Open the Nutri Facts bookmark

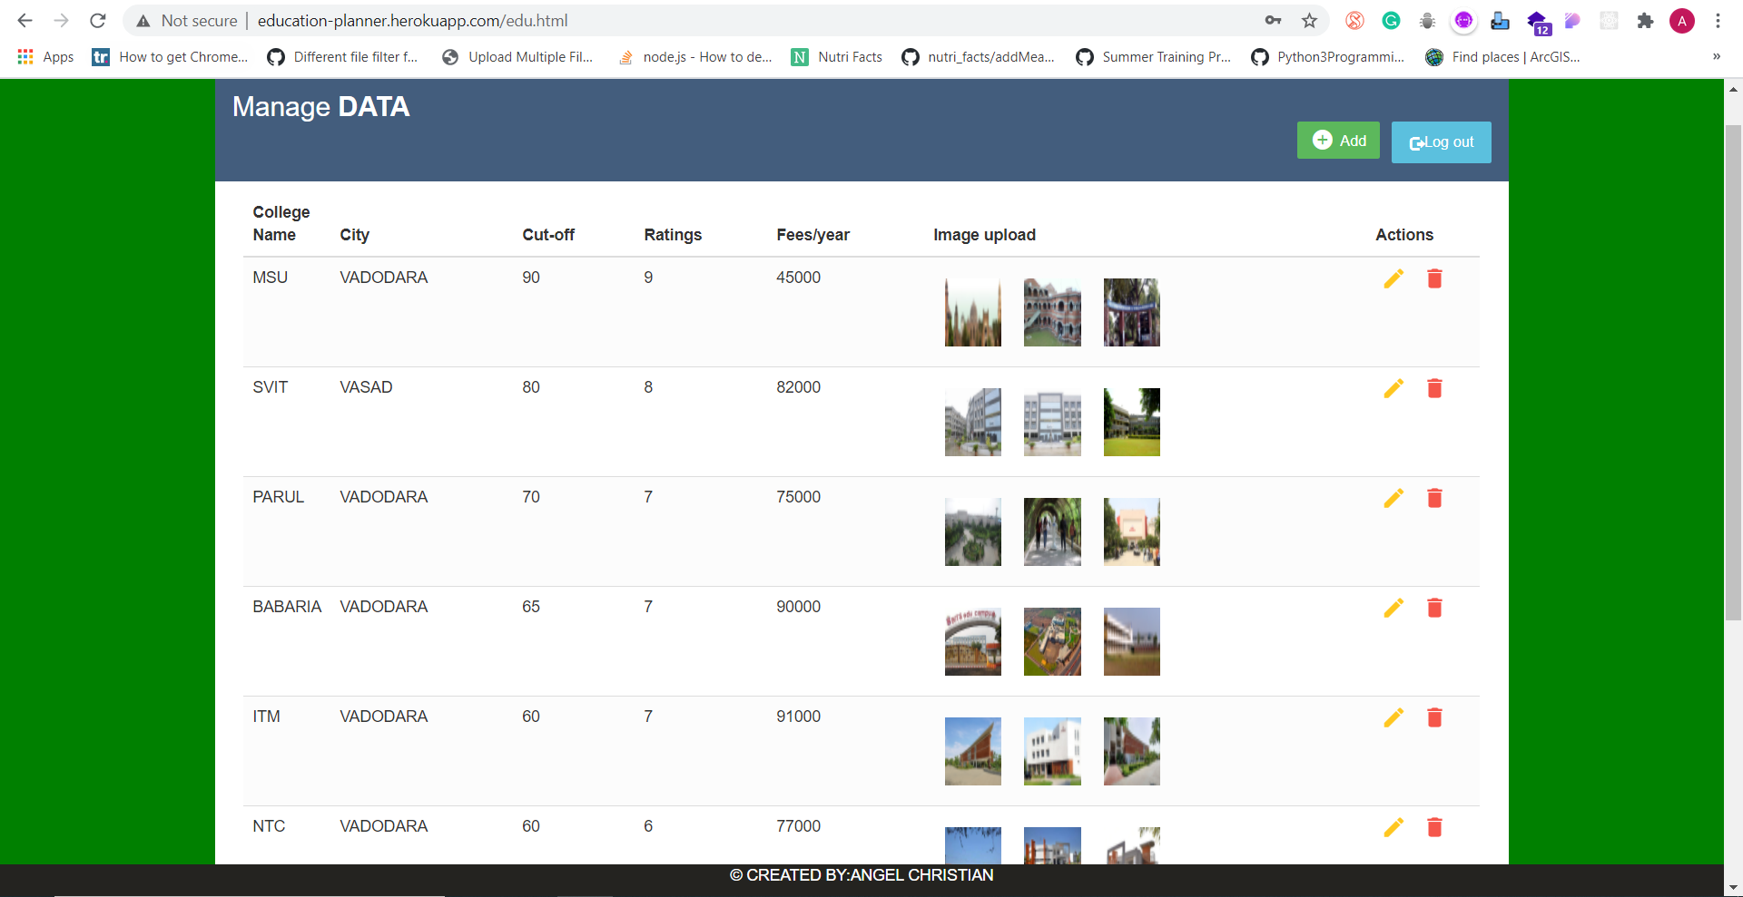836,56
